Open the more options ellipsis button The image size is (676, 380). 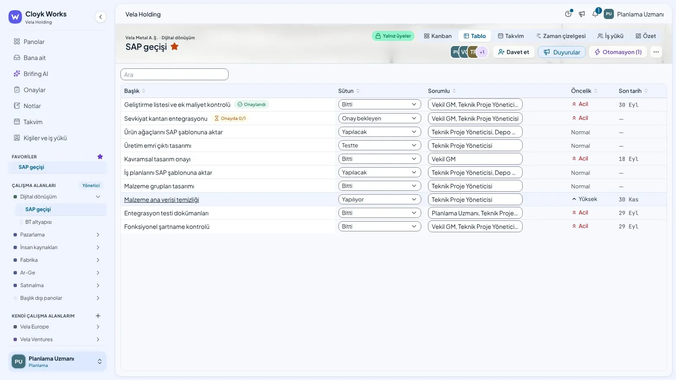pos(656,52)
